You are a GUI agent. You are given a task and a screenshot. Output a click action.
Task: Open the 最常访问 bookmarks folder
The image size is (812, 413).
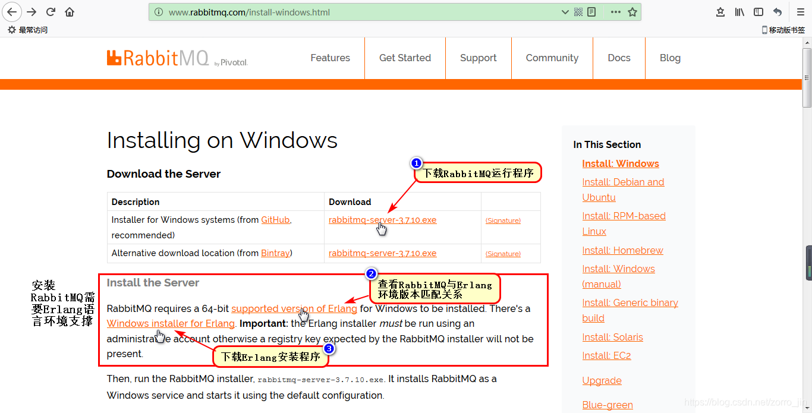point(27,30)
